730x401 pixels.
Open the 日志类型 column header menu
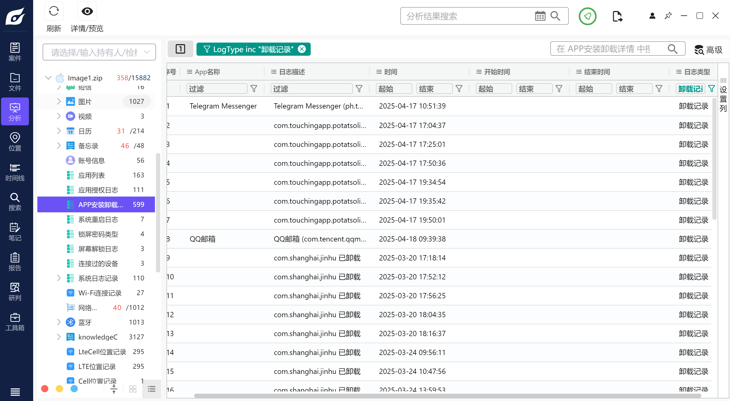click(679, 72)
